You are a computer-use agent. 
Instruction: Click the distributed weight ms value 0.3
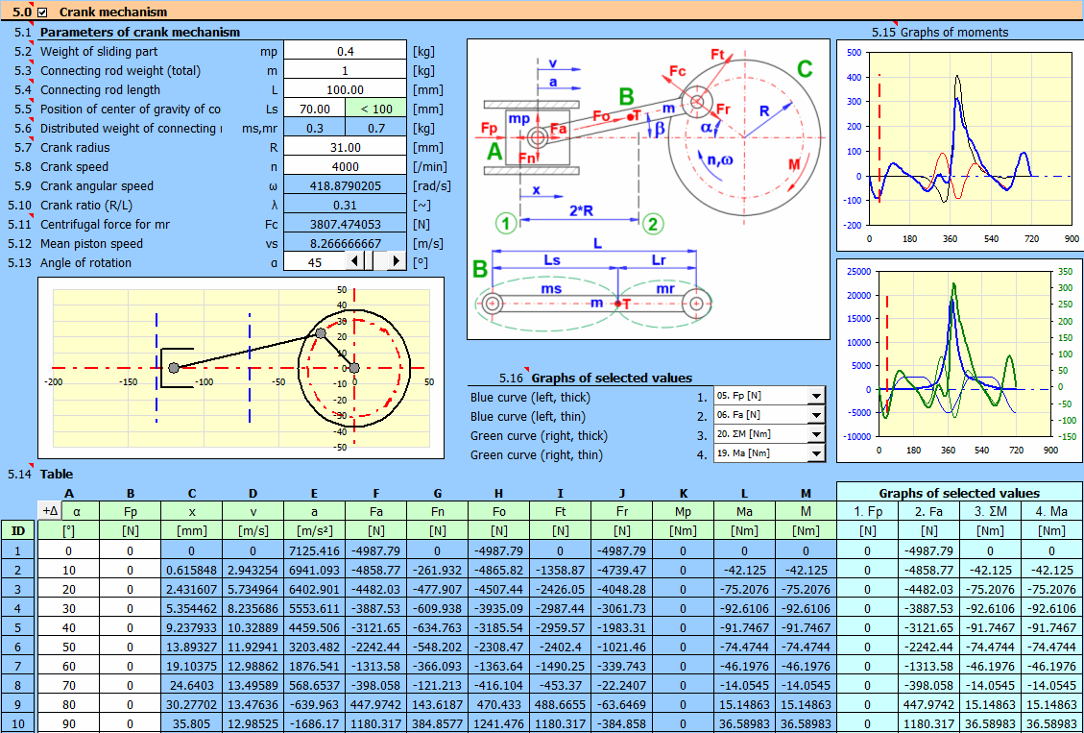pyautogui.click(x=315, y=128)
